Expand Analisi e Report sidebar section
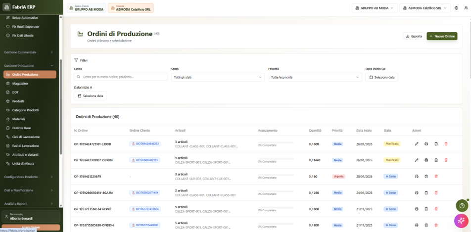 pos(29,204)
